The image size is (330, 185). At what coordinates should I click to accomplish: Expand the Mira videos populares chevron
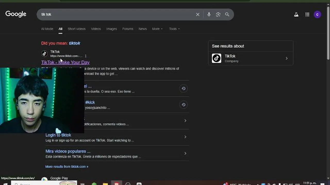tap(185, 153)
